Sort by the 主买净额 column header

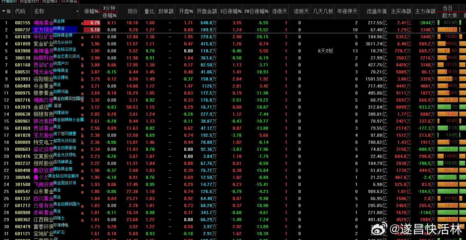pos(401,12)
